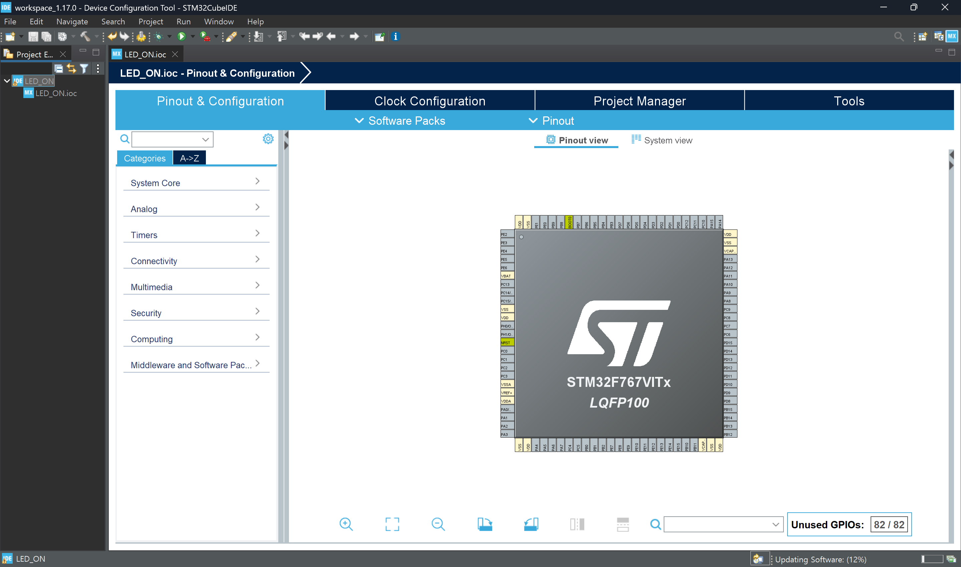This screenshot has width=961, height=567.
Task: Open the File menu
Action: 10,21
